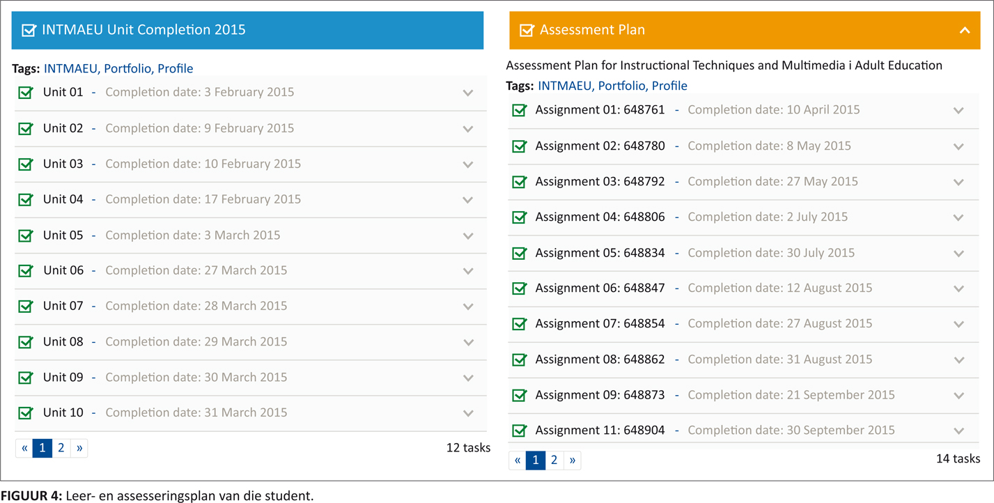Screen dimensions: 994x503
Task: Collapse the Assessment Plan panel with up arrow
Action: [x=964, y=30]
